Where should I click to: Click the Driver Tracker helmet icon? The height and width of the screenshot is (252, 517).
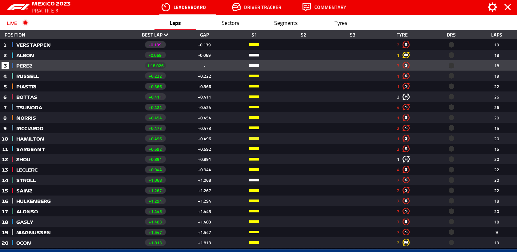click(236, 7)
